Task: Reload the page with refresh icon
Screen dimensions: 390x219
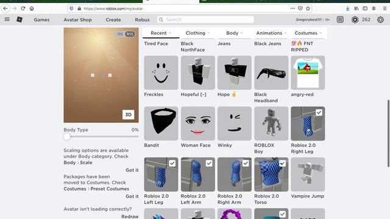Action: (x=23, y=9)
